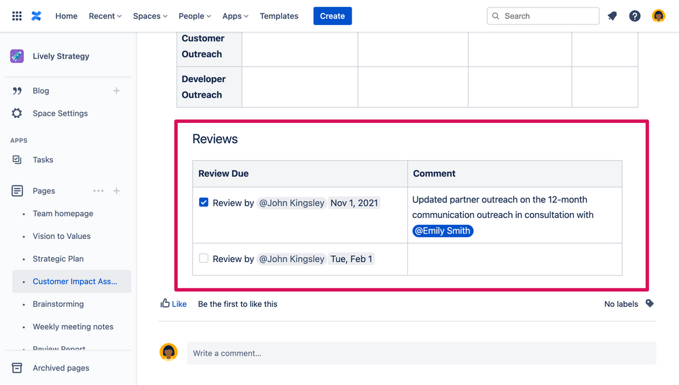Viewport: 679px width, 385px height.
Task: Click the Space Settings gear icon
Action: tap(17, 113)
